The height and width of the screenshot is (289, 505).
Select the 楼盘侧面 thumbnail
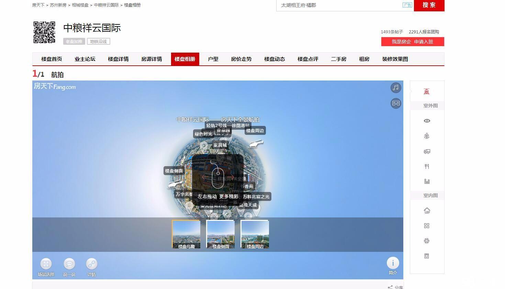pos(221,234)
